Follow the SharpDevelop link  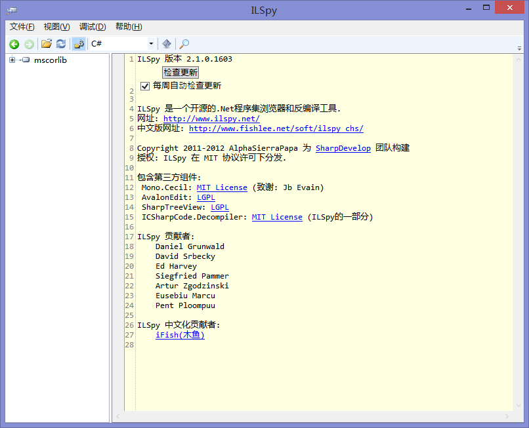(x=343, y=148)
